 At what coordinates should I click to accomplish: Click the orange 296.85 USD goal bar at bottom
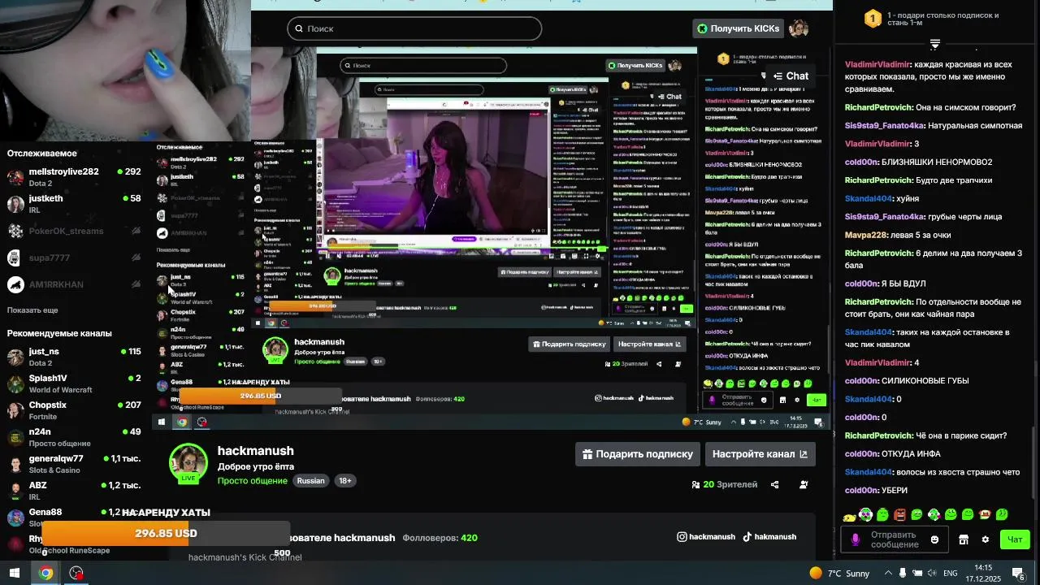(166, 533)
